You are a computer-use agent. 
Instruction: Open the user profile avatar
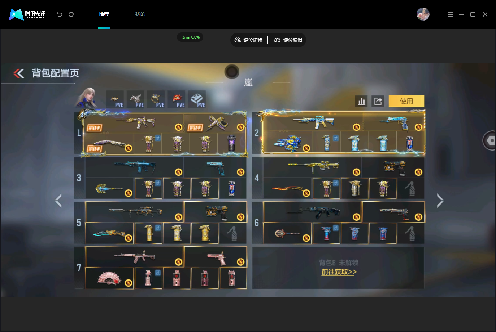(423, 14)
